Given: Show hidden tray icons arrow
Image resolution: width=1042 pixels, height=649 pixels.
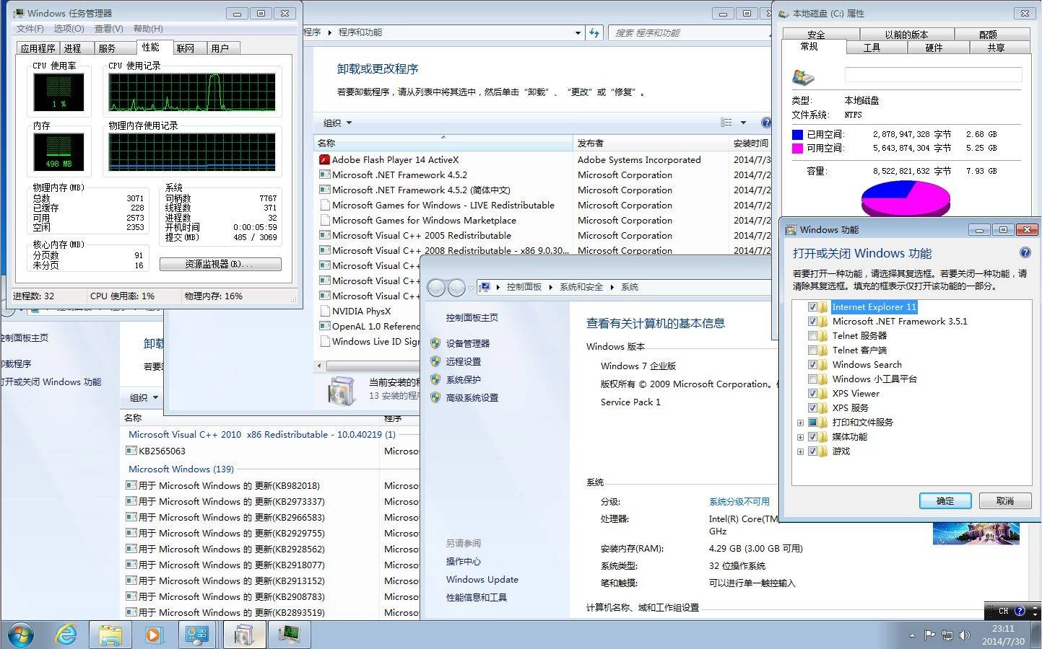Looking at the screenshot, I should pyautogui.click(x=912, y=636).
